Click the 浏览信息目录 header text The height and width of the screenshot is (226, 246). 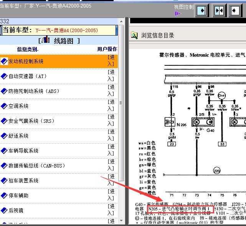[x=157, y=36]
